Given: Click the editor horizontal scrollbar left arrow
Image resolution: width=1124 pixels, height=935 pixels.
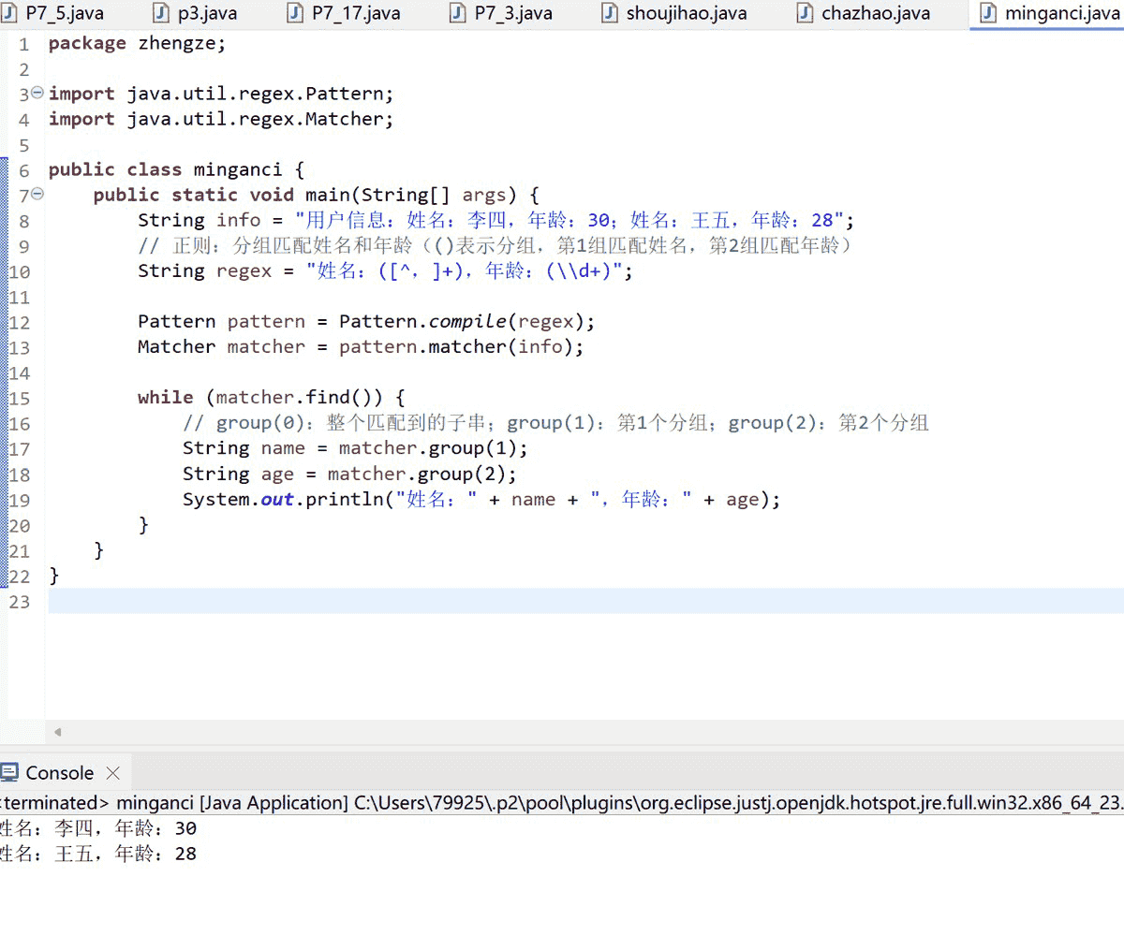Looking at the screenshot, I should [x=58, y=733].
